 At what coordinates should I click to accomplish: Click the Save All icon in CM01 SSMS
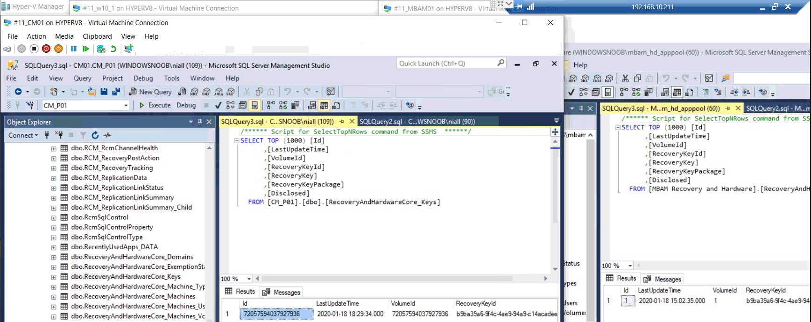pos(116,92)
